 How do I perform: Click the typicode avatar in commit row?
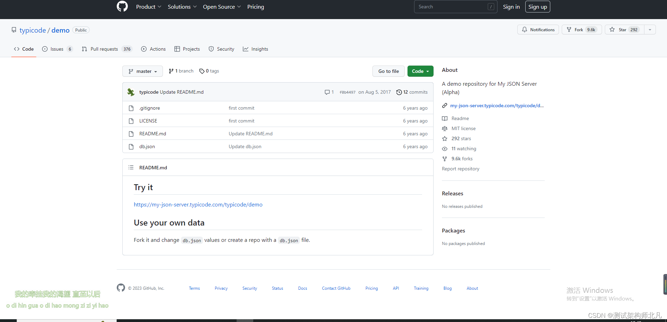[x=131, y=92]
